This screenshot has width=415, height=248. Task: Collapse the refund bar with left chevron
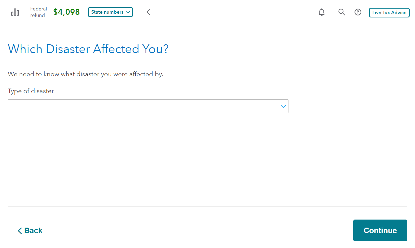(x=148, y=12)
